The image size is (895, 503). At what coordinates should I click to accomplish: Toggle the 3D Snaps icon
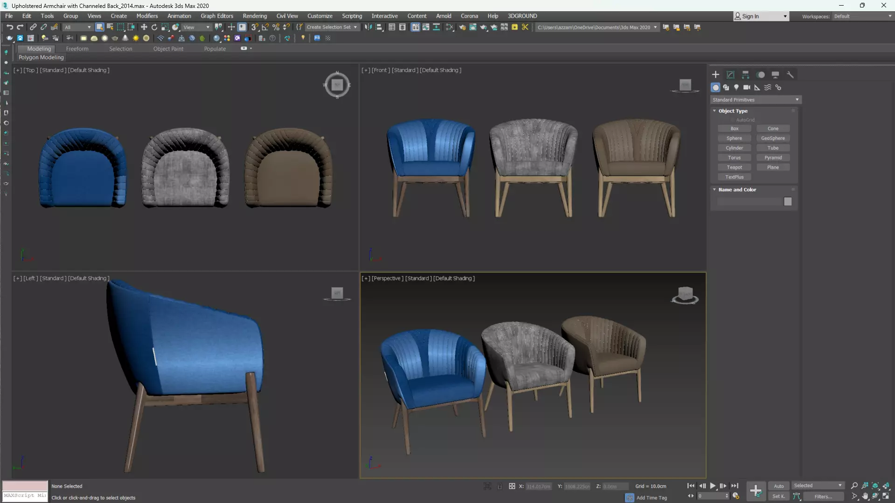pyautogui.click(x=255, y=27)
